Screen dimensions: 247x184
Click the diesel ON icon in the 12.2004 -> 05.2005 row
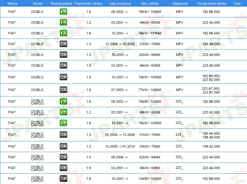[63, 44]
